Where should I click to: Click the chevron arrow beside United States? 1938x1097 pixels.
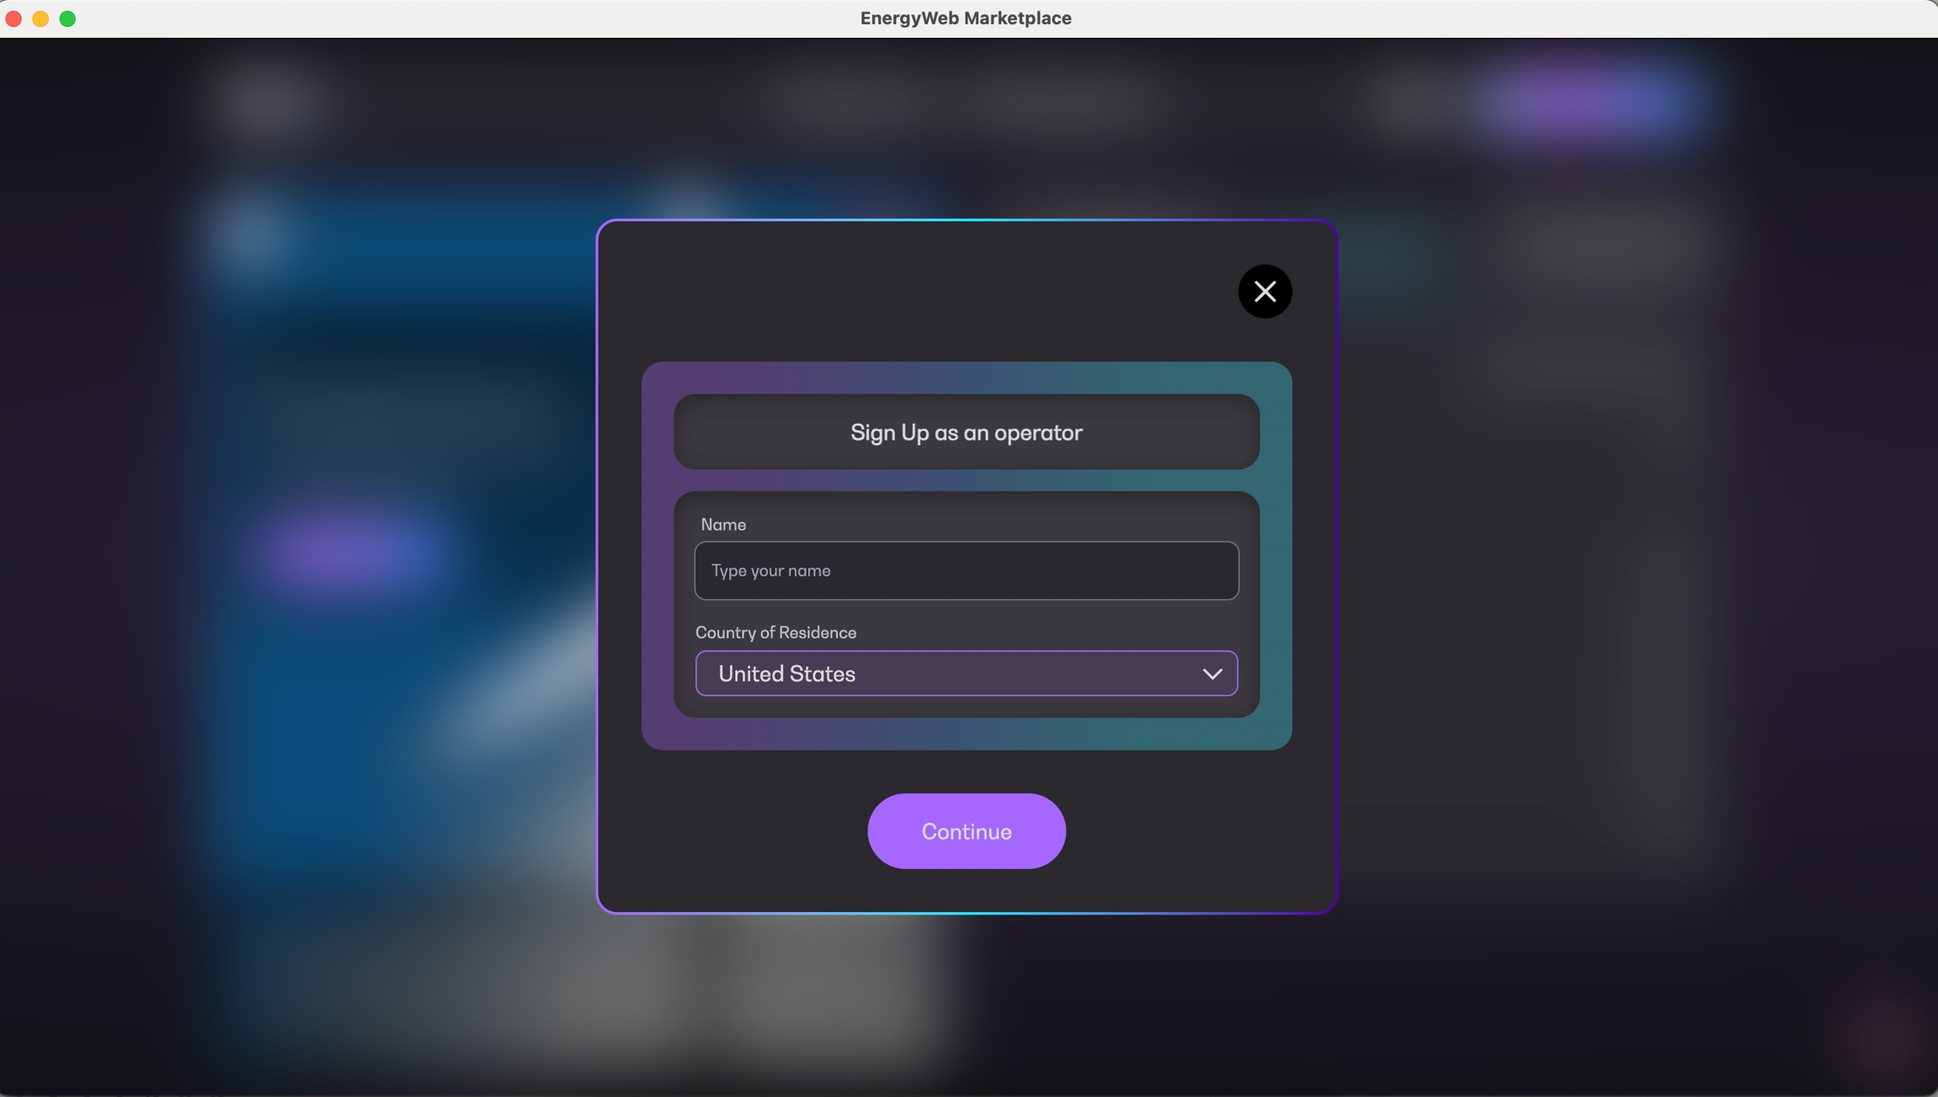point(1212,674)
